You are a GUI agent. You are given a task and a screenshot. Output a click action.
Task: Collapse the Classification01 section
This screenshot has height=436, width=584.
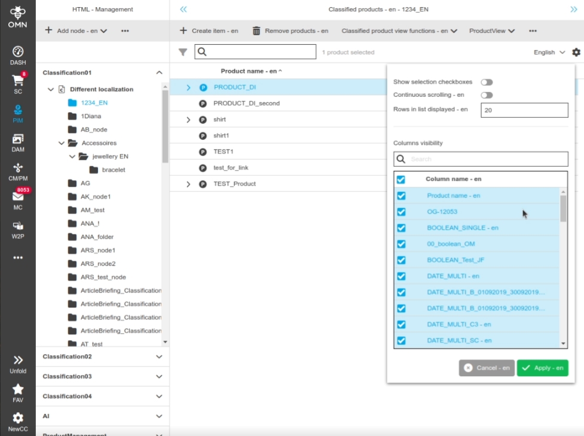click(159, 73)
